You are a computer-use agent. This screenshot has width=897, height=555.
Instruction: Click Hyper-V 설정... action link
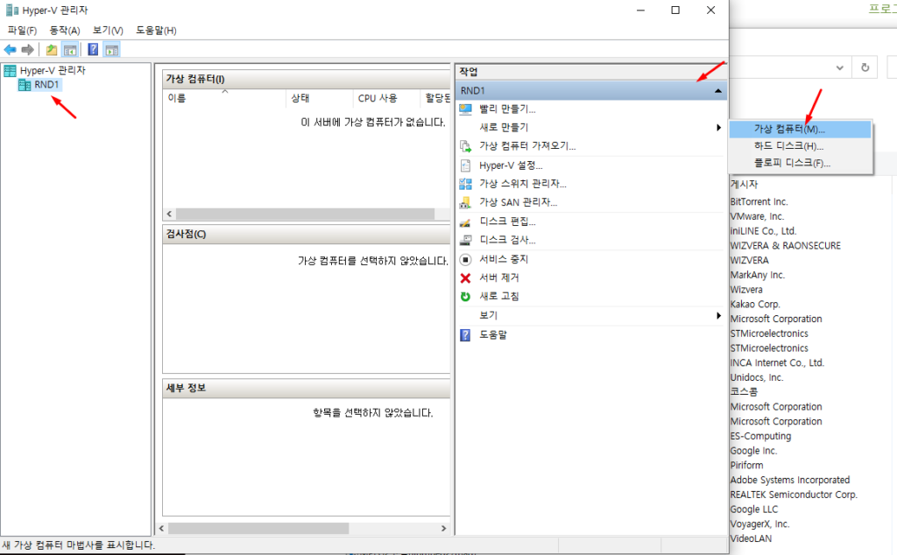click(510, 165)
